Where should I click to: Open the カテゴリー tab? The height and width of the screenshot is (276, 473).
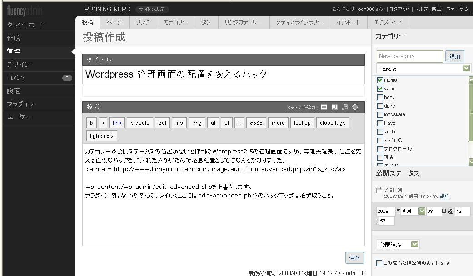(x=175, y=22)
